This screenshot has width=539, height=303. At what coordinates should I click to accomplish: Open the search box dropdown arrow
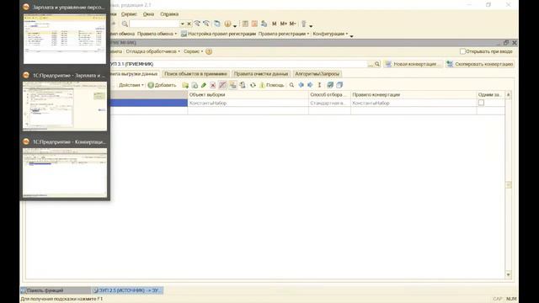182,24
